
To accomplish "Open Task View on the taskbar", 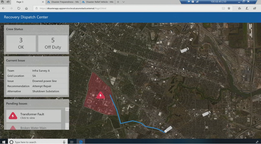I will point(72,142).
